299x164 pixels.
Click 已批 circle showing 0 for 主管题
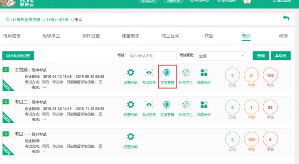point(232,75)
